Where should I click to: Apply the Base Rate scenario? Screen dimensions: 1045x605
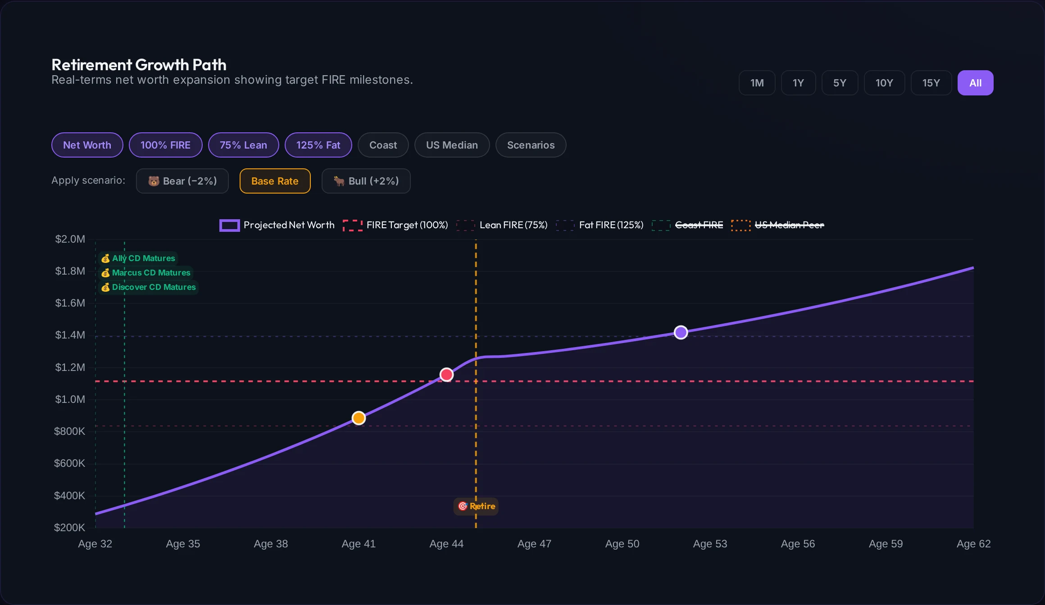275,181
